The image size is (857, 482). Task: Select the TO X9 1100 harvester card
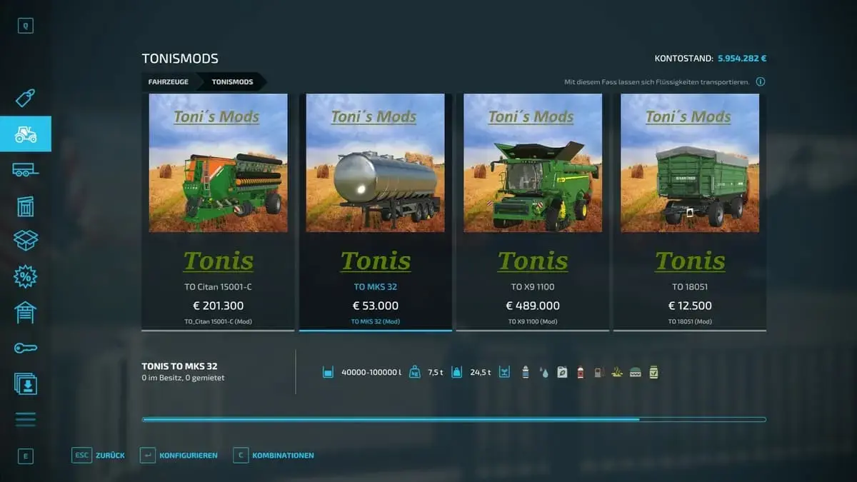pos(533,212)
